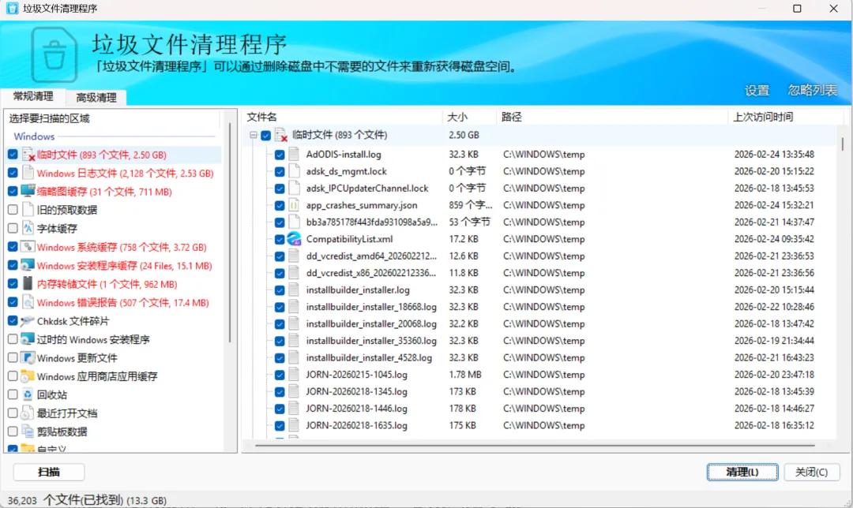Click the results horizontal scrollbar

[534, 446]
